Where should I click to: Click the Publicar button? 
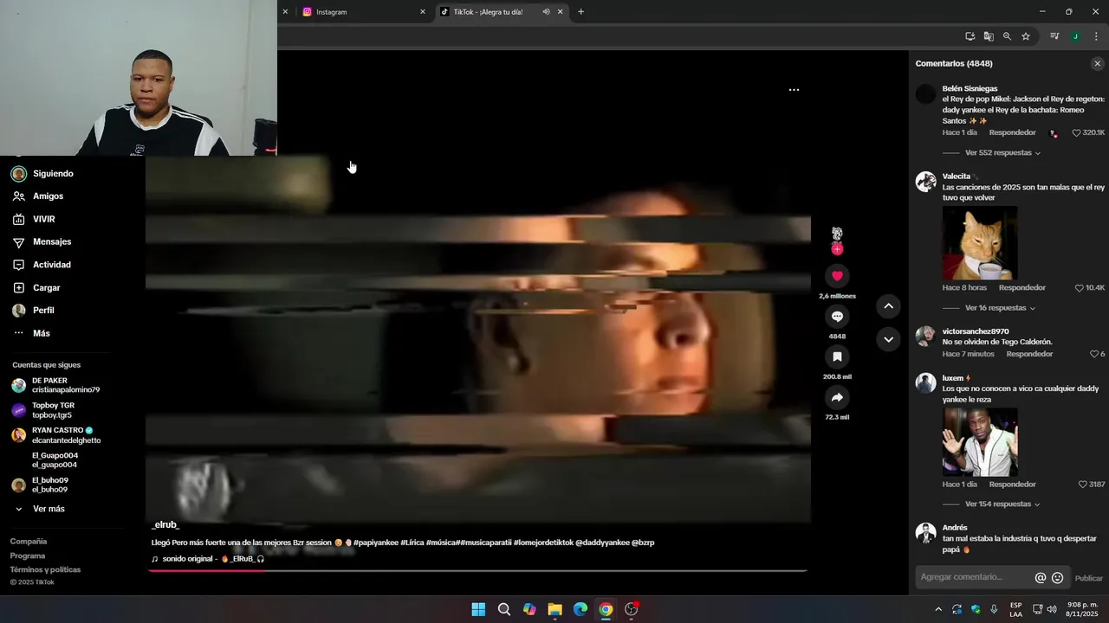(1089, 579)
